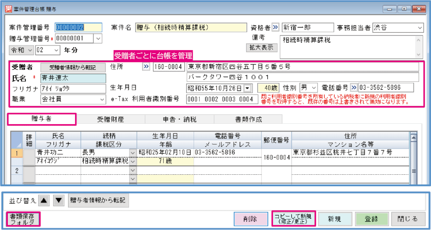
Task: Click the 住所 postal code lookup icon
Action: pyautogui.click(x=147, y=68)
